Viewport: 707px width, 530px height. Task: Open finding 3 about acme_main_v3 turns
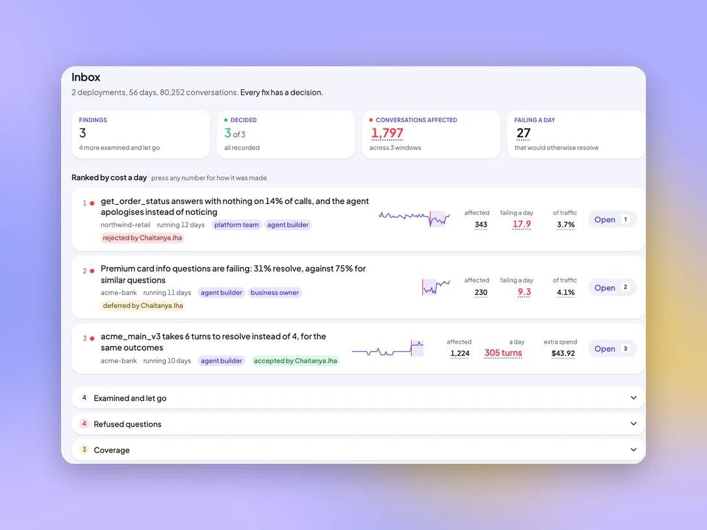611,348
